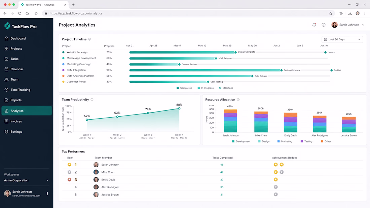
Task: Expand the Sarah Johnson user menu chevron
Action: click(x=363, y=25)
